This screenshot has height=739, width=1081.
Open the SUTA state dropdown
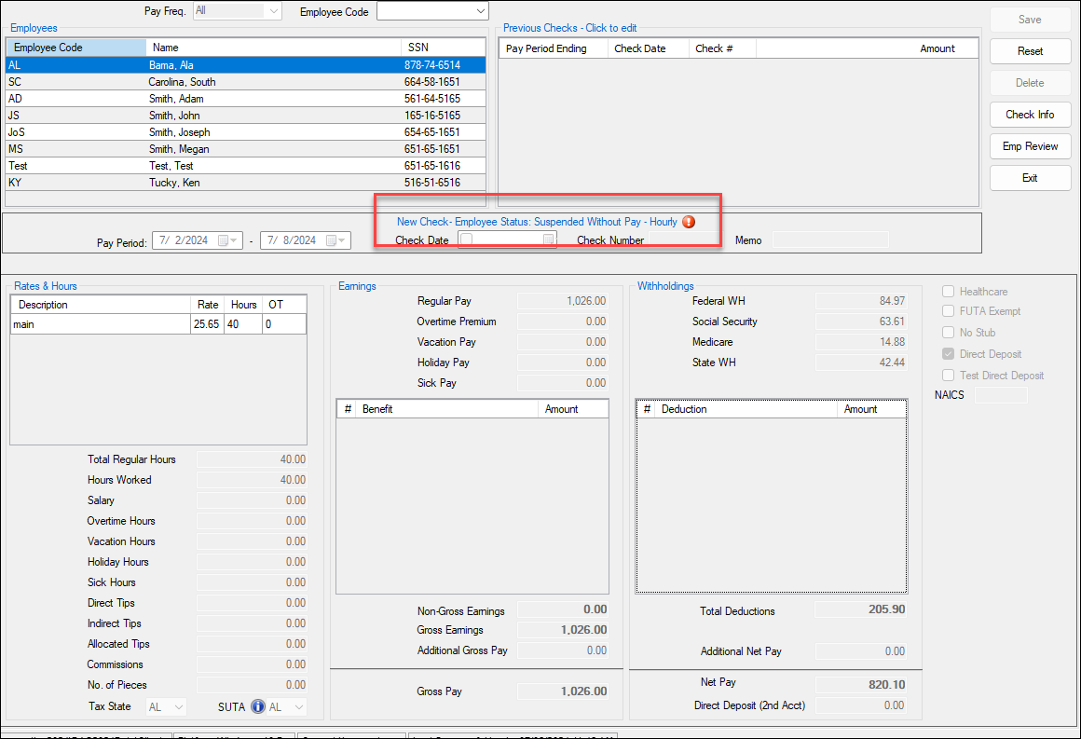[297, 707]
